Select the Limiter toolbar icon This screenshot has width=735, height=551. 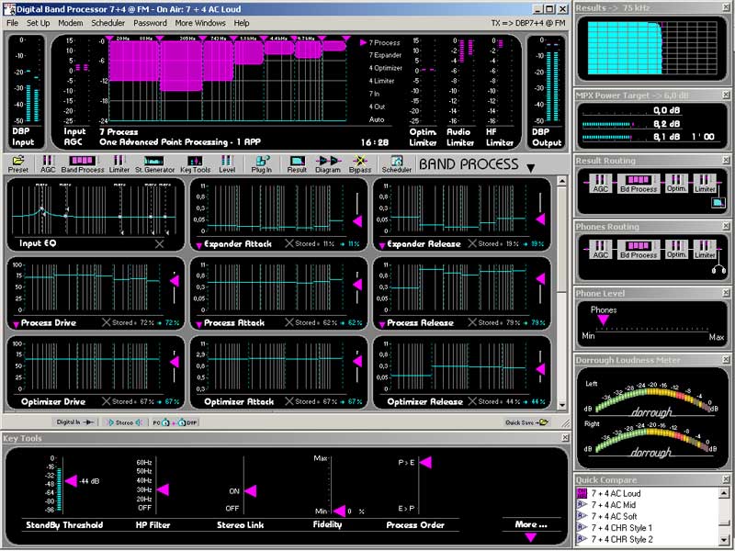[119, 166]
